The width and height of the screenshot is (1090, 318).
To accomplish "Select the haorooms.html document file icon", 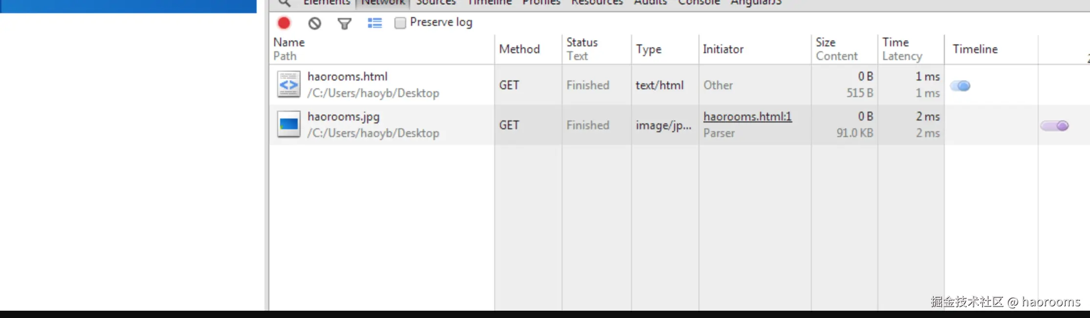I will coord(289,84).
